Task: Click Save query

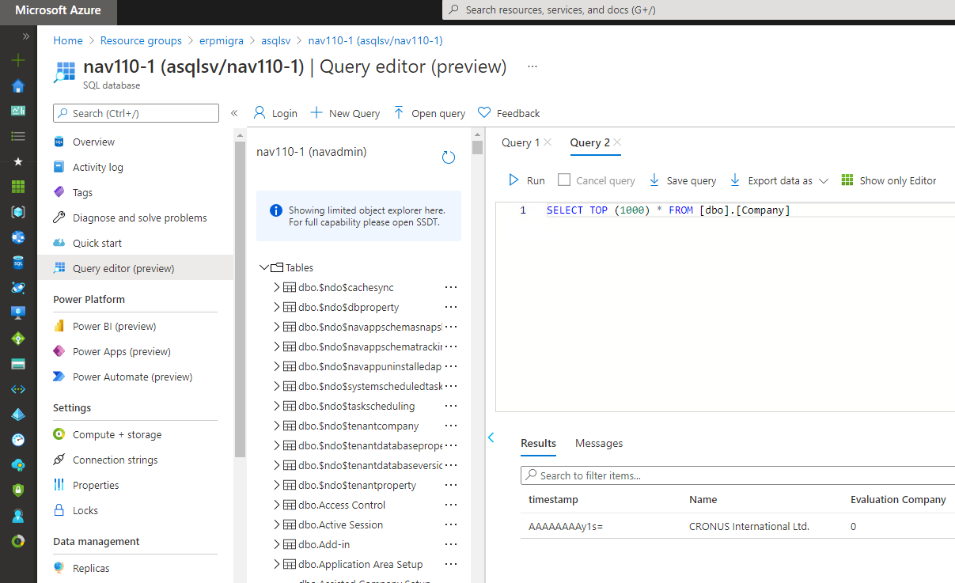Action: point(682,180)
